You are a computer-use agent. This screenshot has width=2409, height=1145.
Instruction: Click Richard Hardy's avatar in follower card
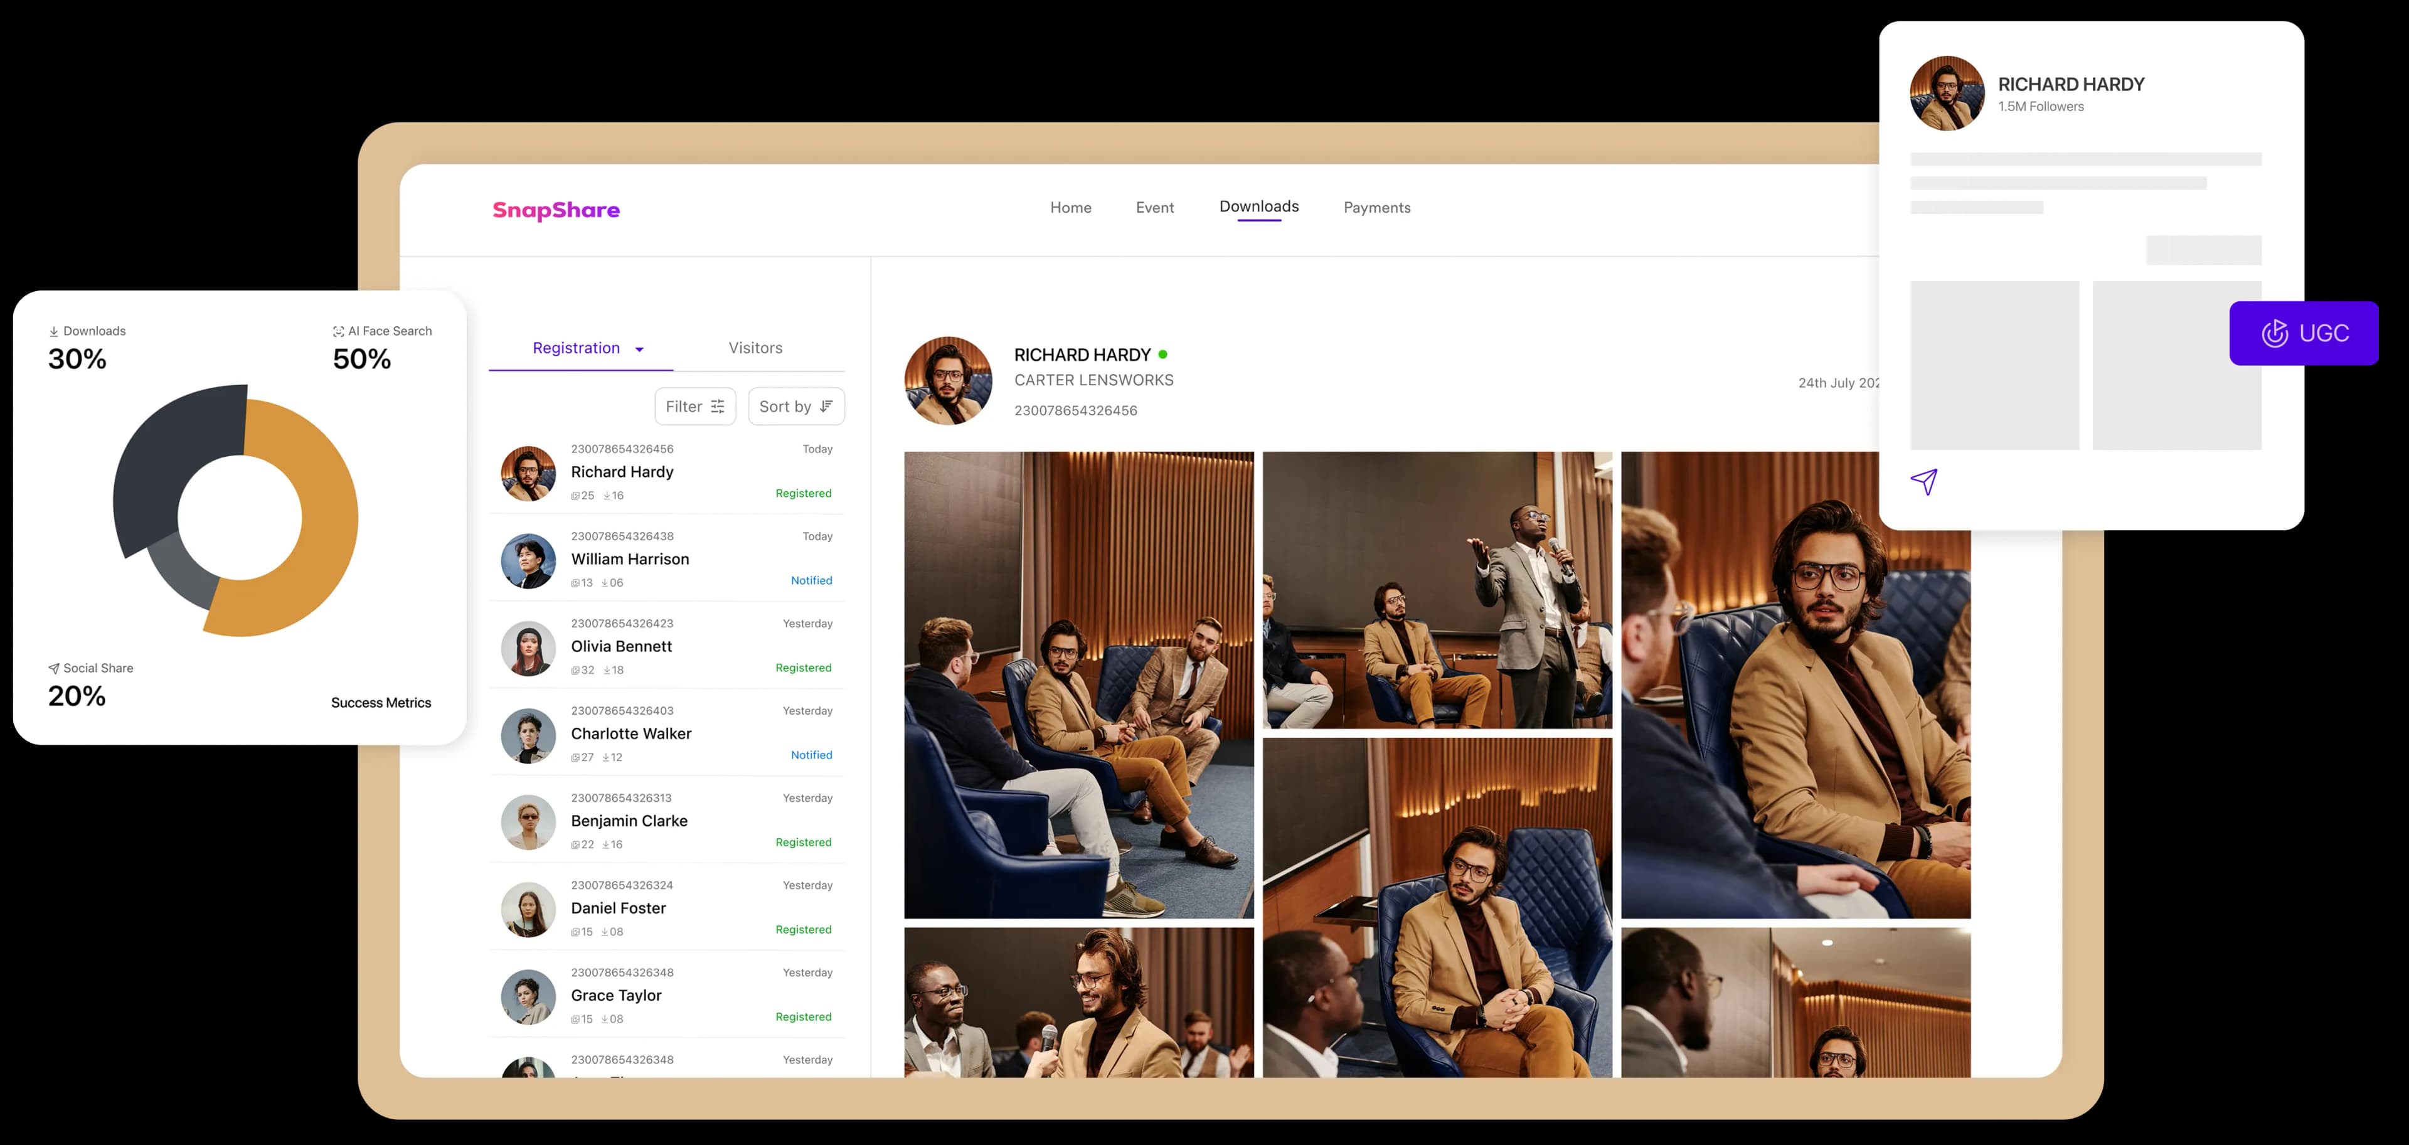coord(1946,93)
